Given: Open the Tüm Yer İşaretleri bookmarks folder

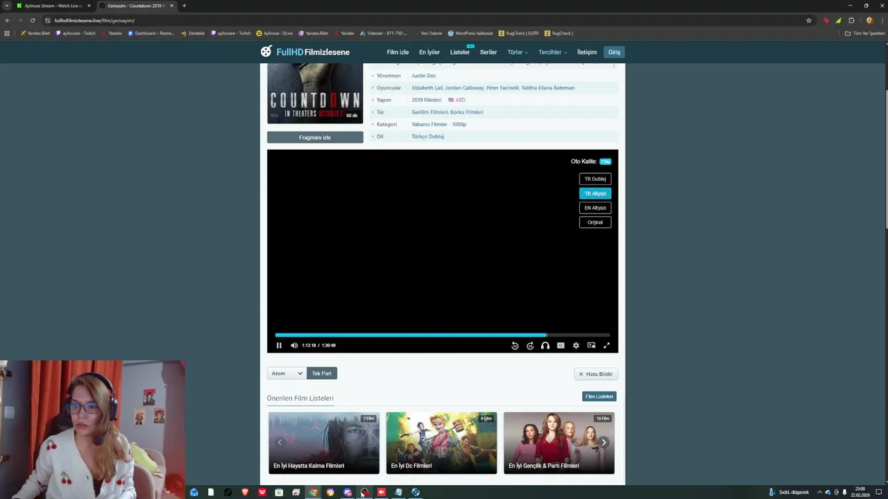Looking at the screenshot, I should (x=865, y=33).
